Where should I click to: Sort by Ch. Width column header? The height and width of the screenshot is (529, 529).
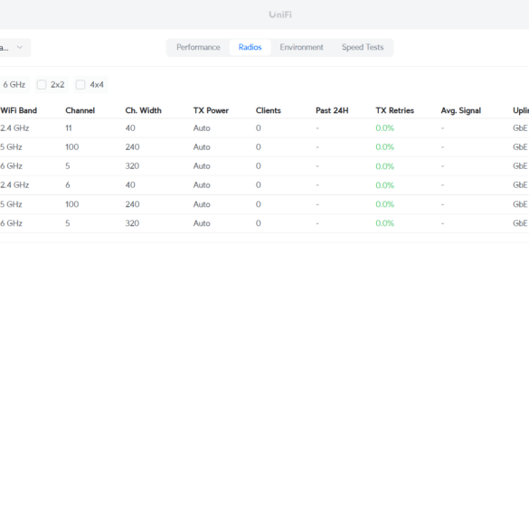click(x=144, y=110)
